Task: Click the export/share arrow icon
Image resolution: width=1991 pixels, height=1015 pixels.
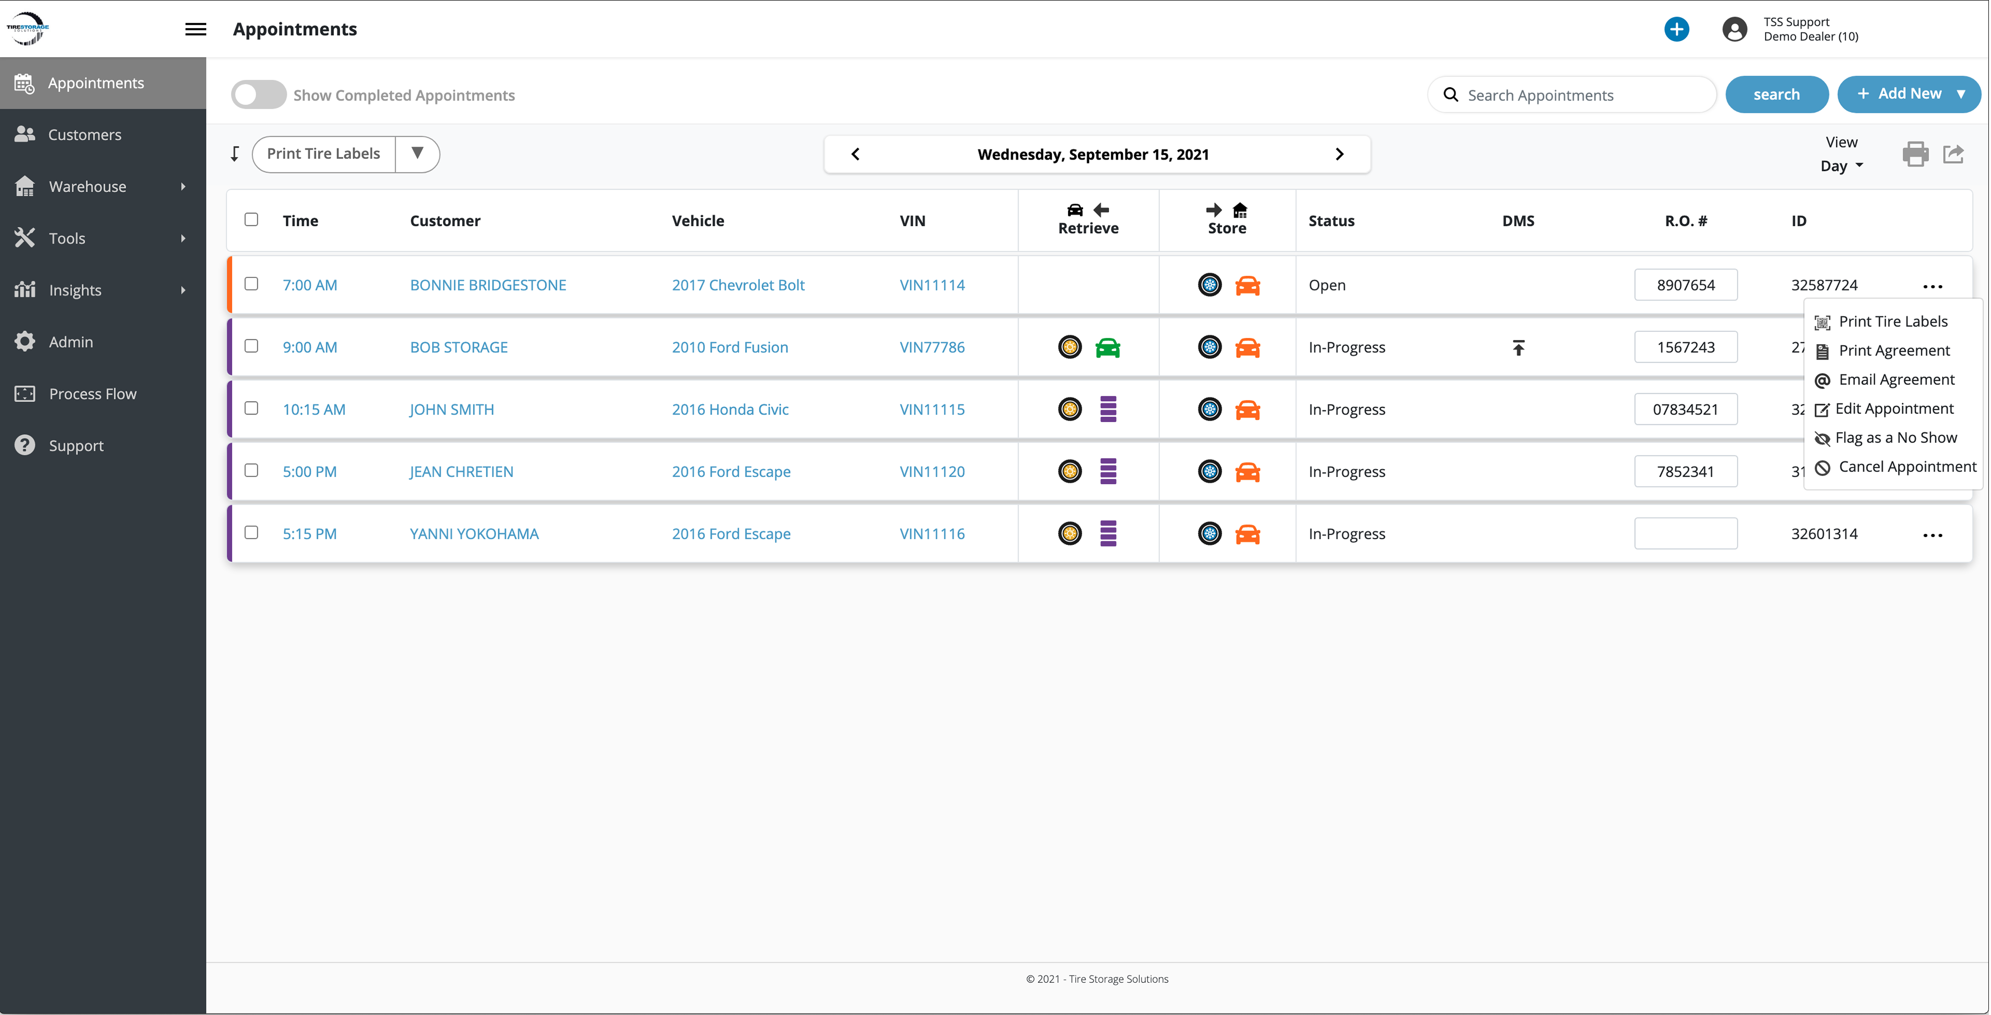Action: click(1953, 154)
